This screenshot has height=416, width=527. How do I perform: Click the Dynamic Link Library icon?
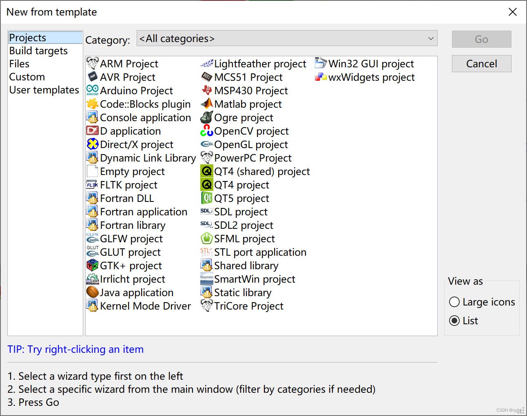tap(93, 157)
